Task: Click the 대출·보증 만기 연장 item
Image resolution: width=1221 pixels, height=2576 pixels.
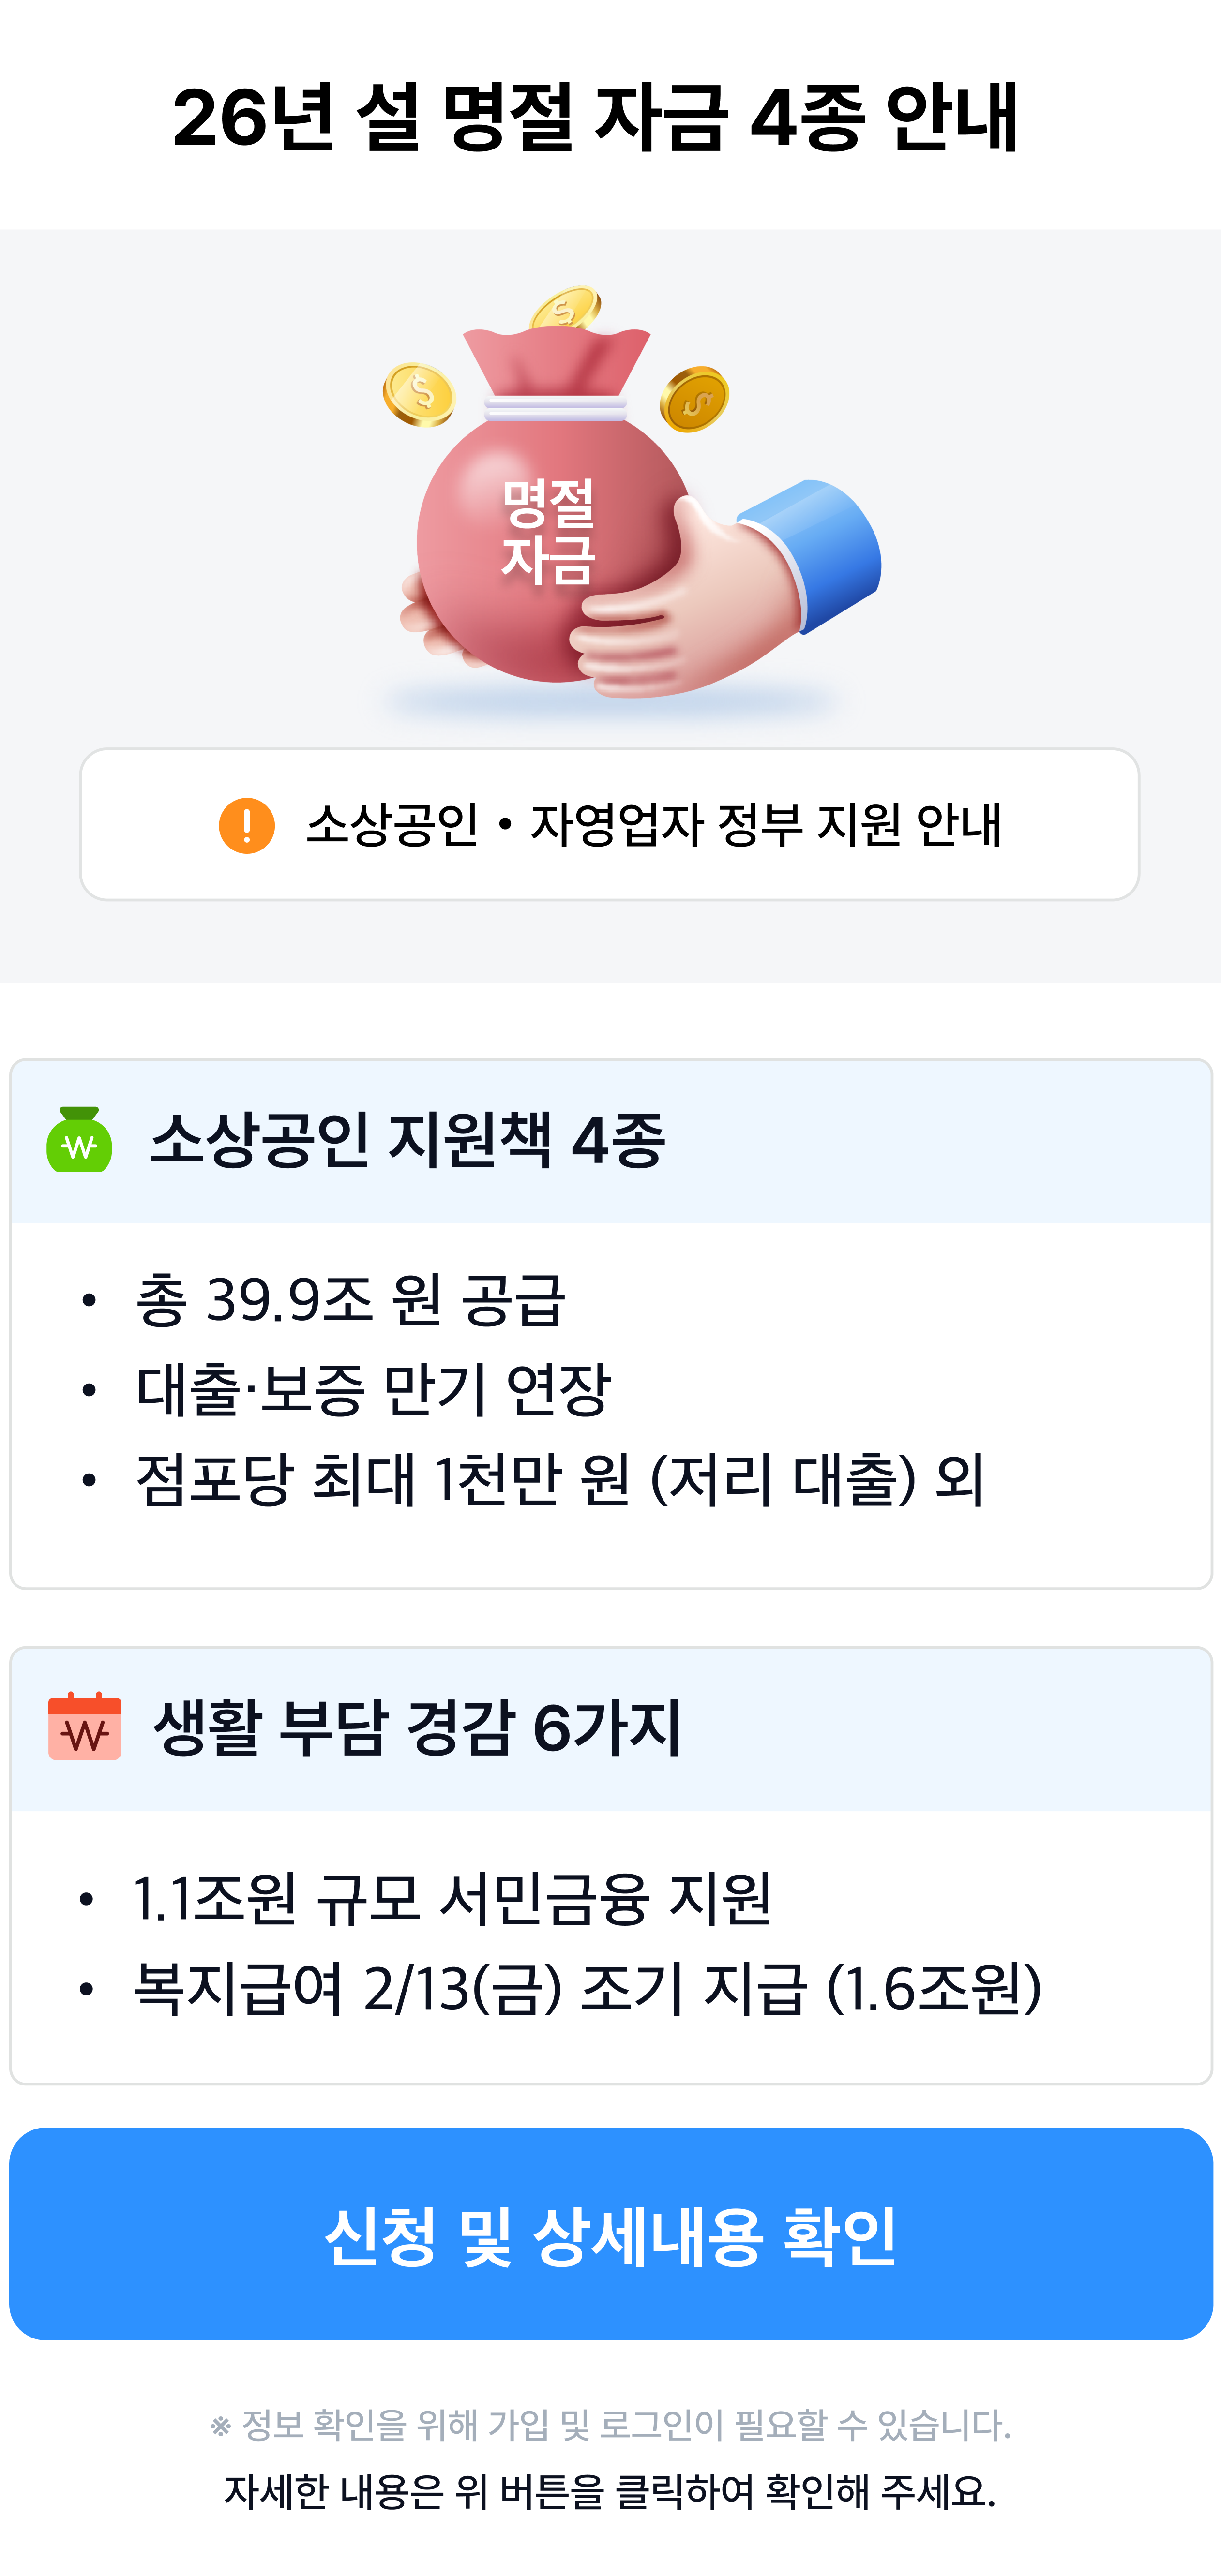Action: click(x=372, y=1390)
